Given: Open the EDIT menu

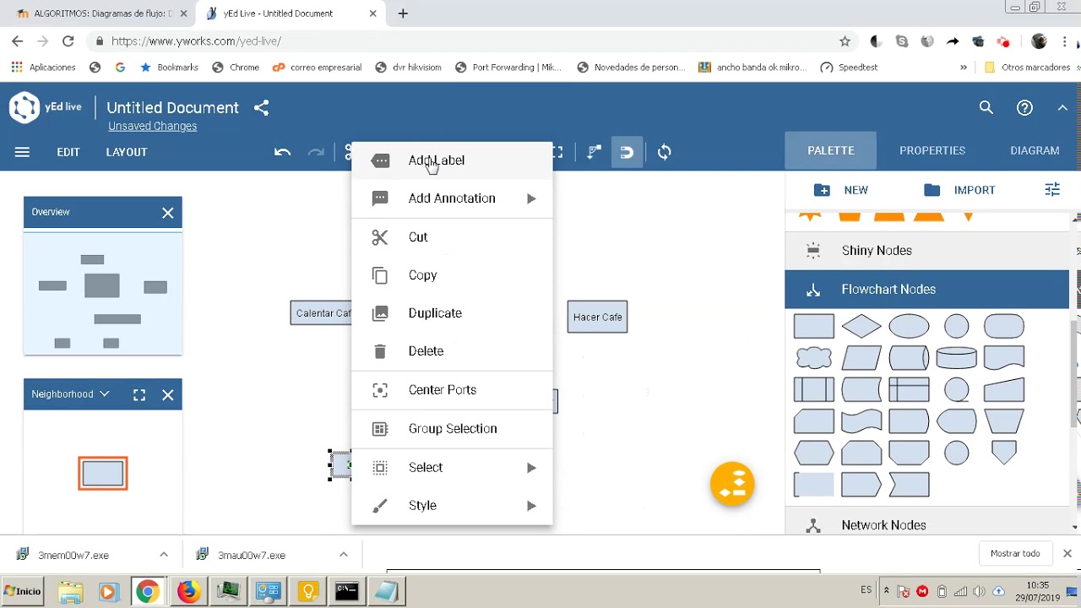Looking at the screenshot, I should [68, 152].
